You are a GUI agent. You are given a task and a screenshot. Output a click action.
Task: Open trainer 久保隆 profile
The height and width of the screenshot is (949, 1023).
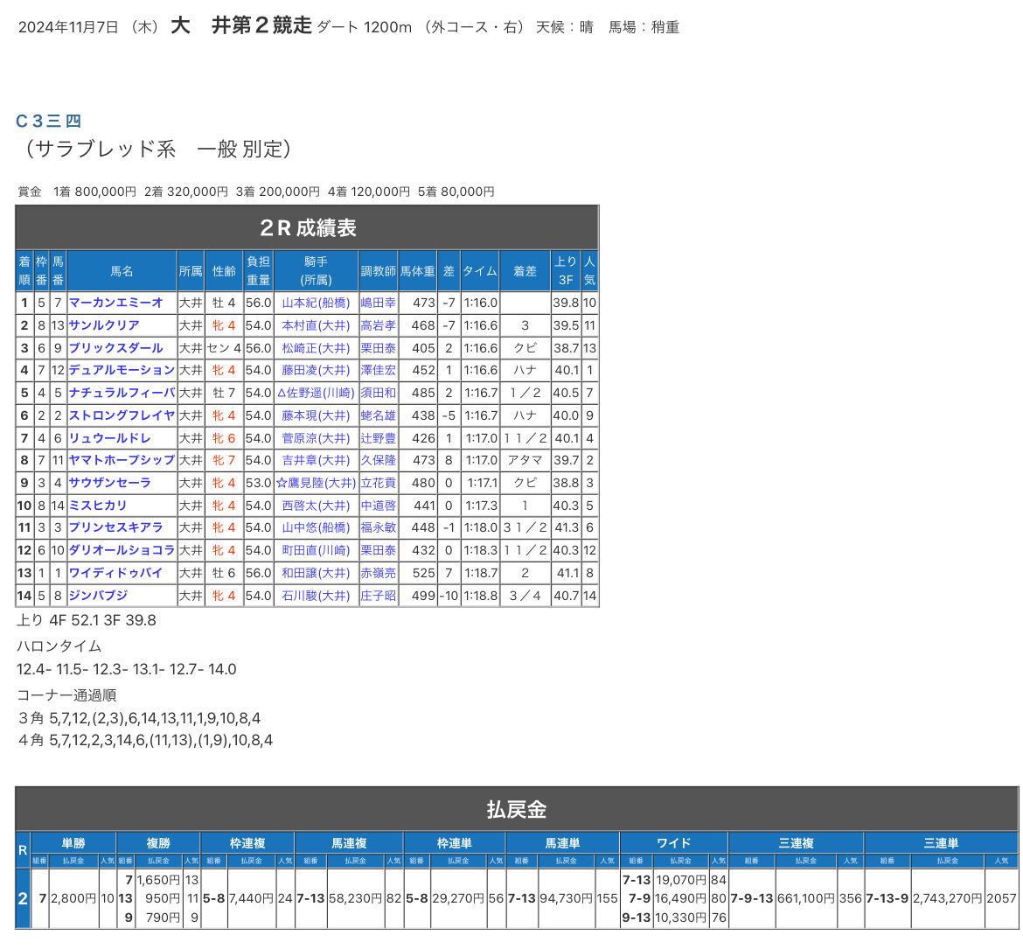(x=379, y=460)
